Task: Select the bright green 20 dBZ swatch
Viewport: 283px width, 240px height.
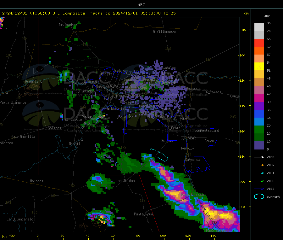Action: [259, 130]
